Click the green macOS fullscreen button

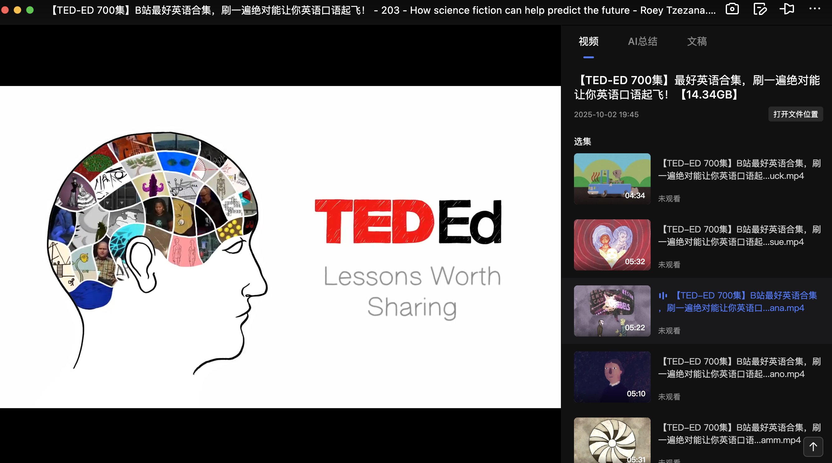coord(30,10)
